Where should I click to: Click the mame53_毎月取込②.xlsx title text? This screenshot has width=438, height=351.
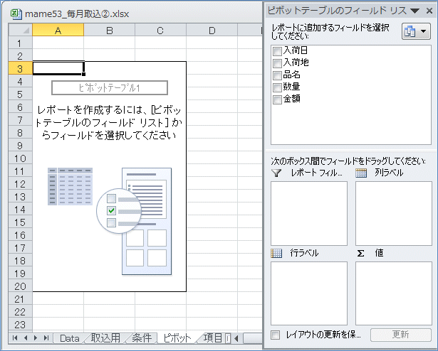tap(77, 14)
